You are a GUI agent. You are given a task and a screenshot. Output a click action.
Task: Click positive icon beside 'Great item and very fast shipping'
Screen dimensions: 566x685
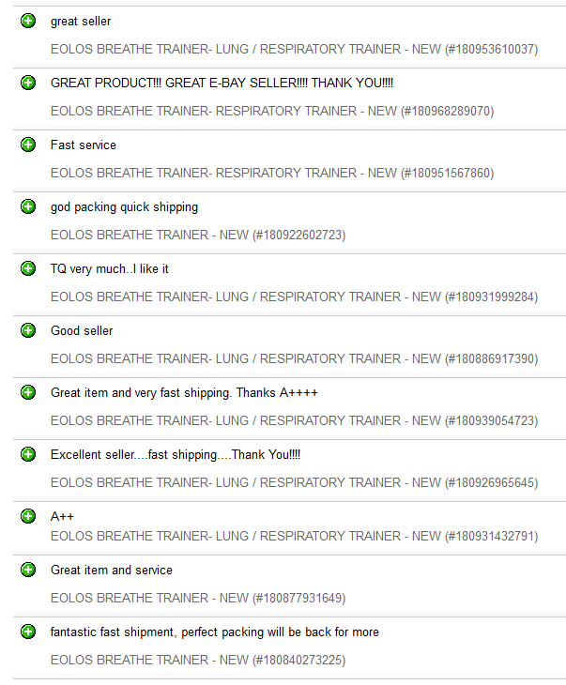point(28,393)
